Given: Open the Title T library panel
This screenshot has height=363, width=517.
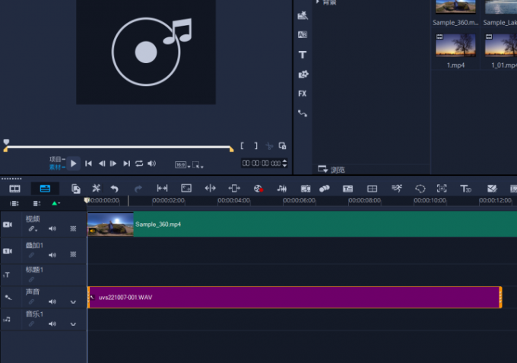Looking at the screenshot, I should (303, 55).
